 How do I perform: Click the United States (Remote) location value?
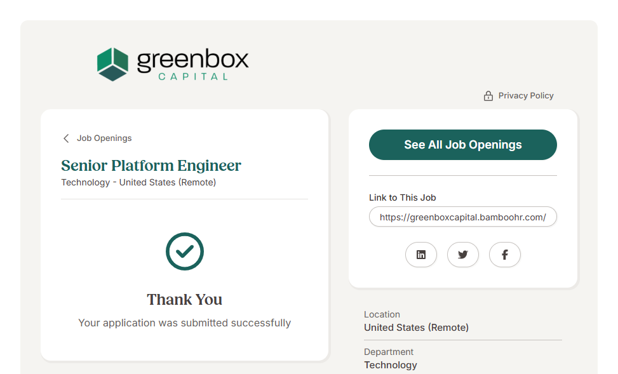point(416,328)
